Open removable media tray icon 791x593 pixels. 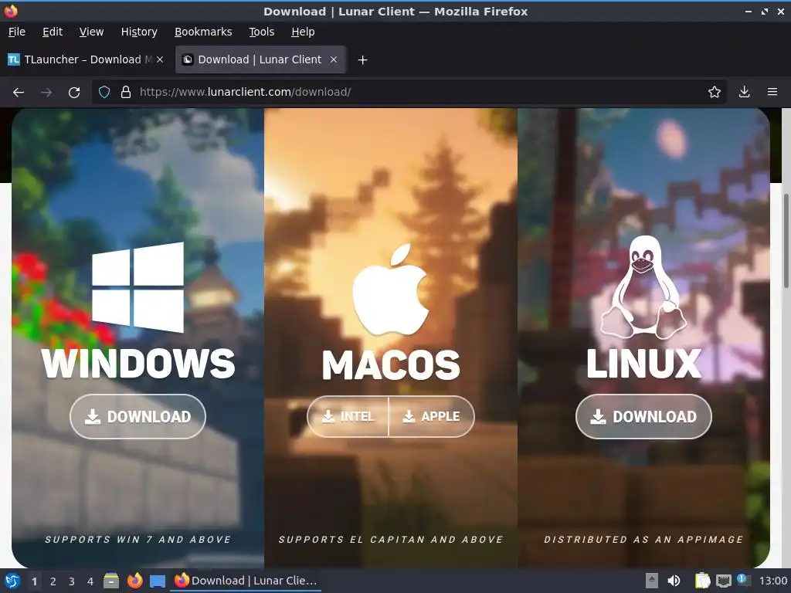pyautogui.click(x=652, y=581)
